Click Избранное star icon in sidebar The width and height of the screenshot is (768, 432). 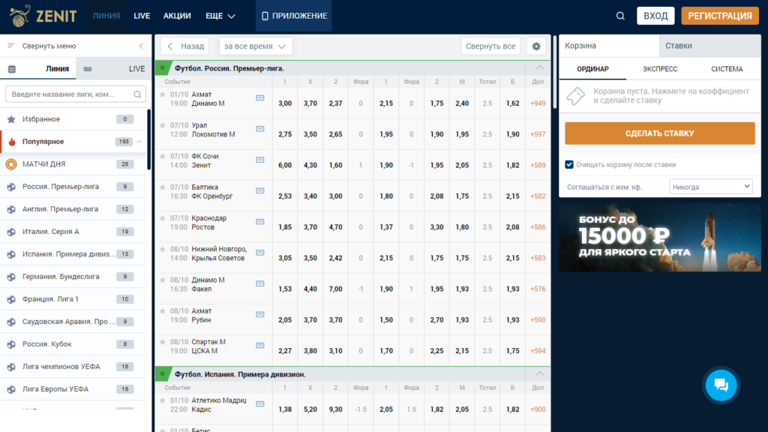click(x=11, y=119)
